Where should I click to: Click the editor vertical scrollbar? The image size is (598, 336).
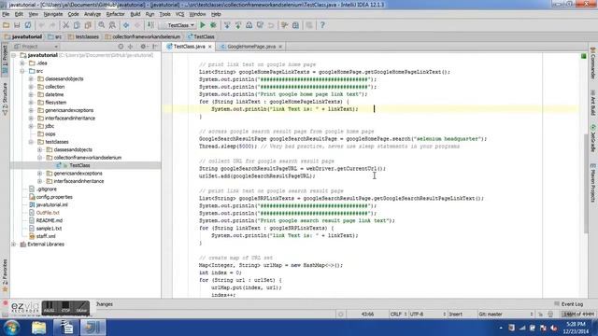pyautogui.click(x=586, y=183)
